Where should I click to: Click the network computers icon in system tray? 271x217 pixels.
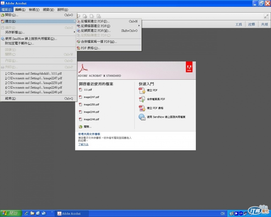pyautogui.click(x=245, y=214)
